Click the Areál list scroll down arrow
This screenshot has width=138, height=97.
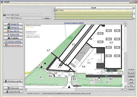(x=134, y=18)
